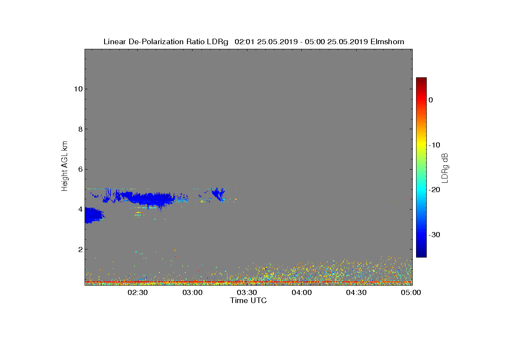Click the blue echo at 3.6 km on left edge
This screenshot has width=510, height=340.
[93, 215]
